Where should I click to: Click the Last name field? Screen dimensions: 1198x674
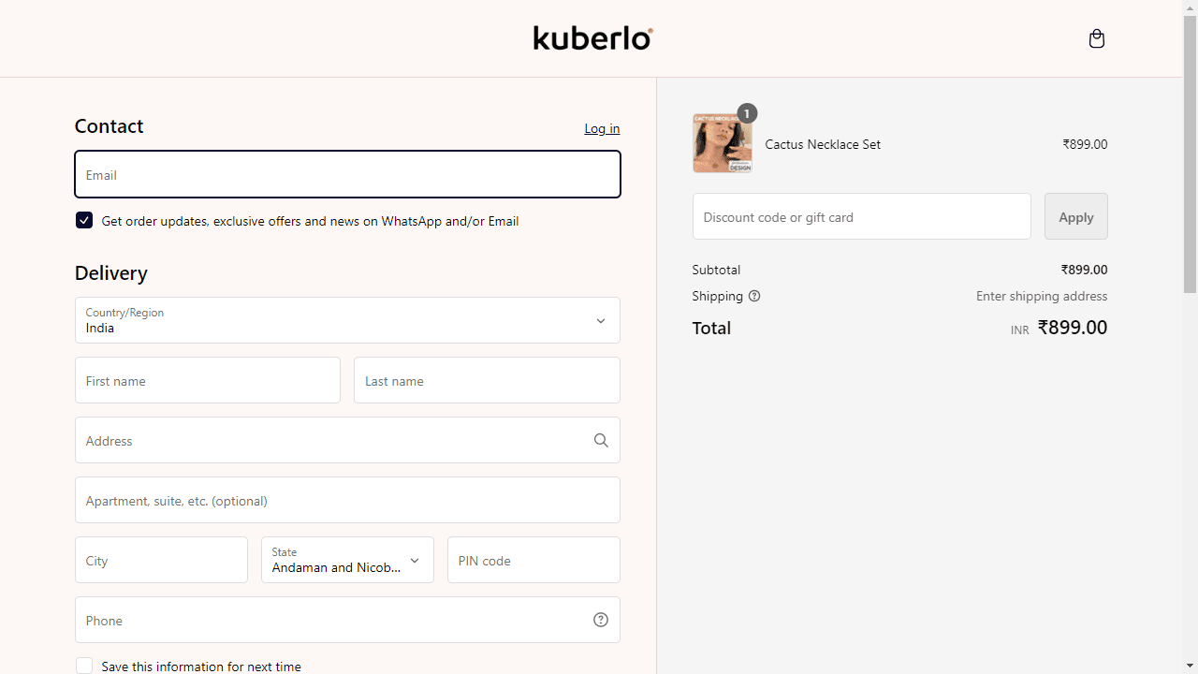487,380
